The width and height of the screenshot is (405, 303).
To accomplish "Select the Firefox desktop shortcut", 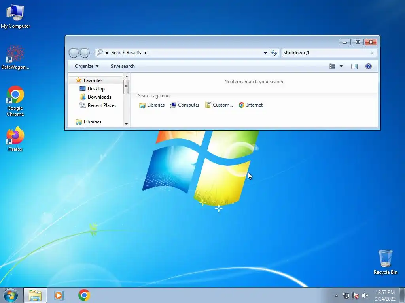I will (15, 138).
